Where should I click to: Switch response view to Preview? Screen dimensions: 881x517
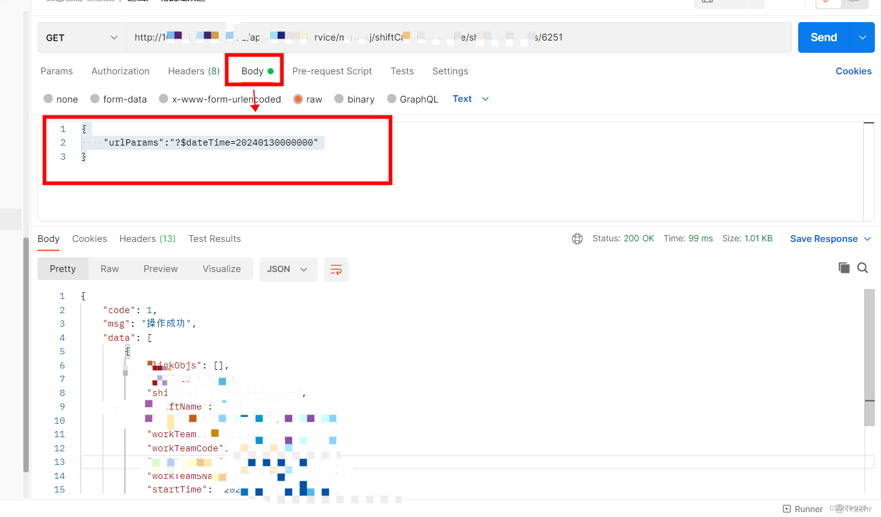coord(161,269)
